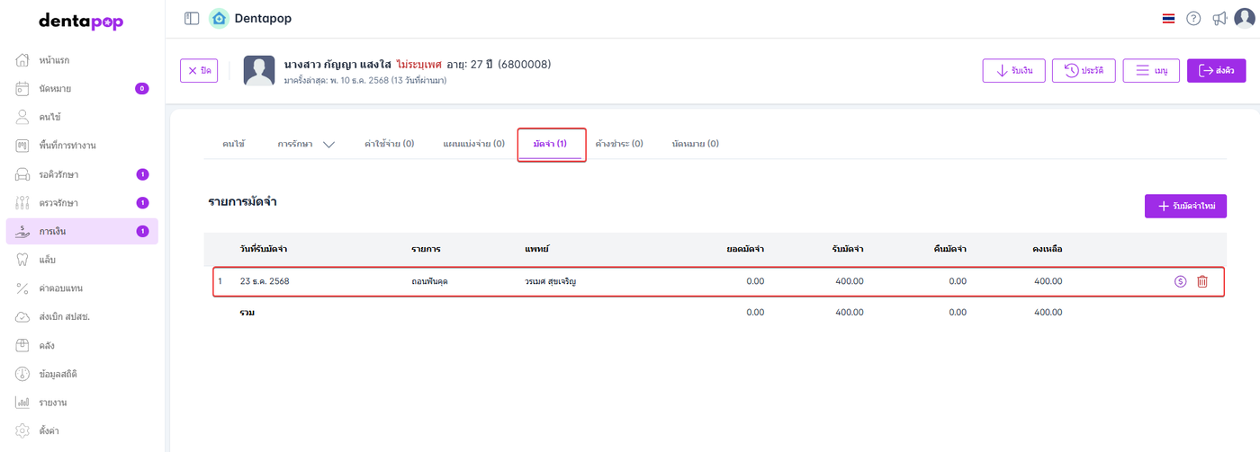This screenshot has height=452, width=1260.
Task: Click the deposit payment dollar icon
Action: [1180, 281]
